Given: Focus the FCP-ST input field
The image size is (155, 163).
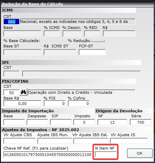Looking at the screenshot, I should point(92,52).
